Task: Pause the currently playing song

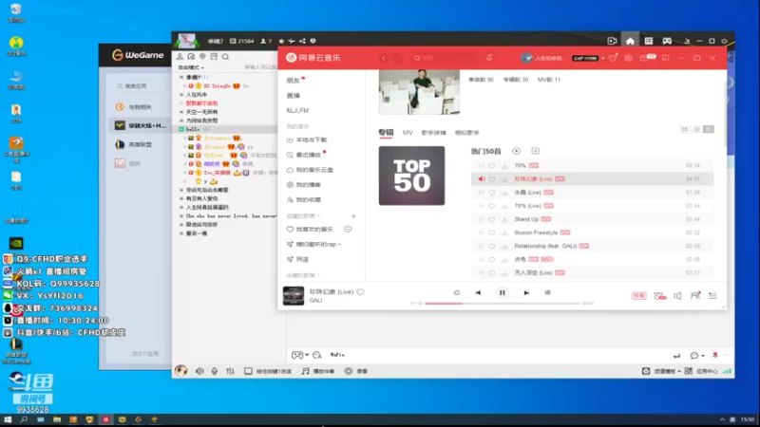Action: [503, 292]
